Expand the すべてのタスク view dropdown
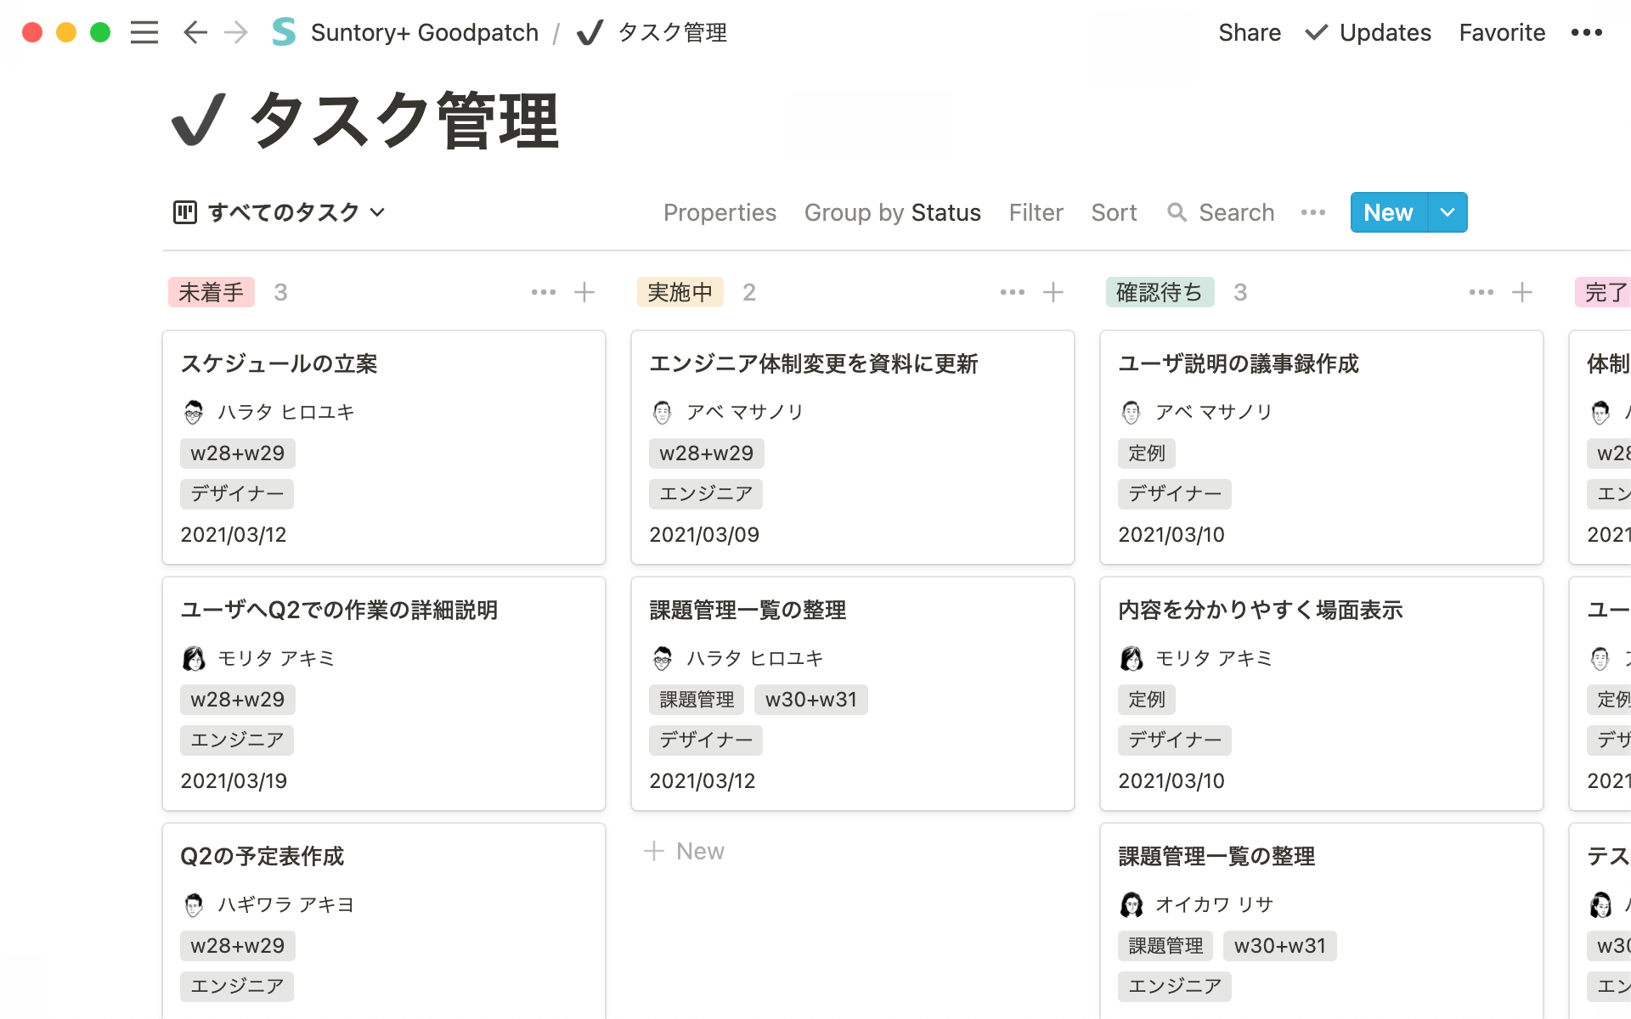 coord(378,212)
